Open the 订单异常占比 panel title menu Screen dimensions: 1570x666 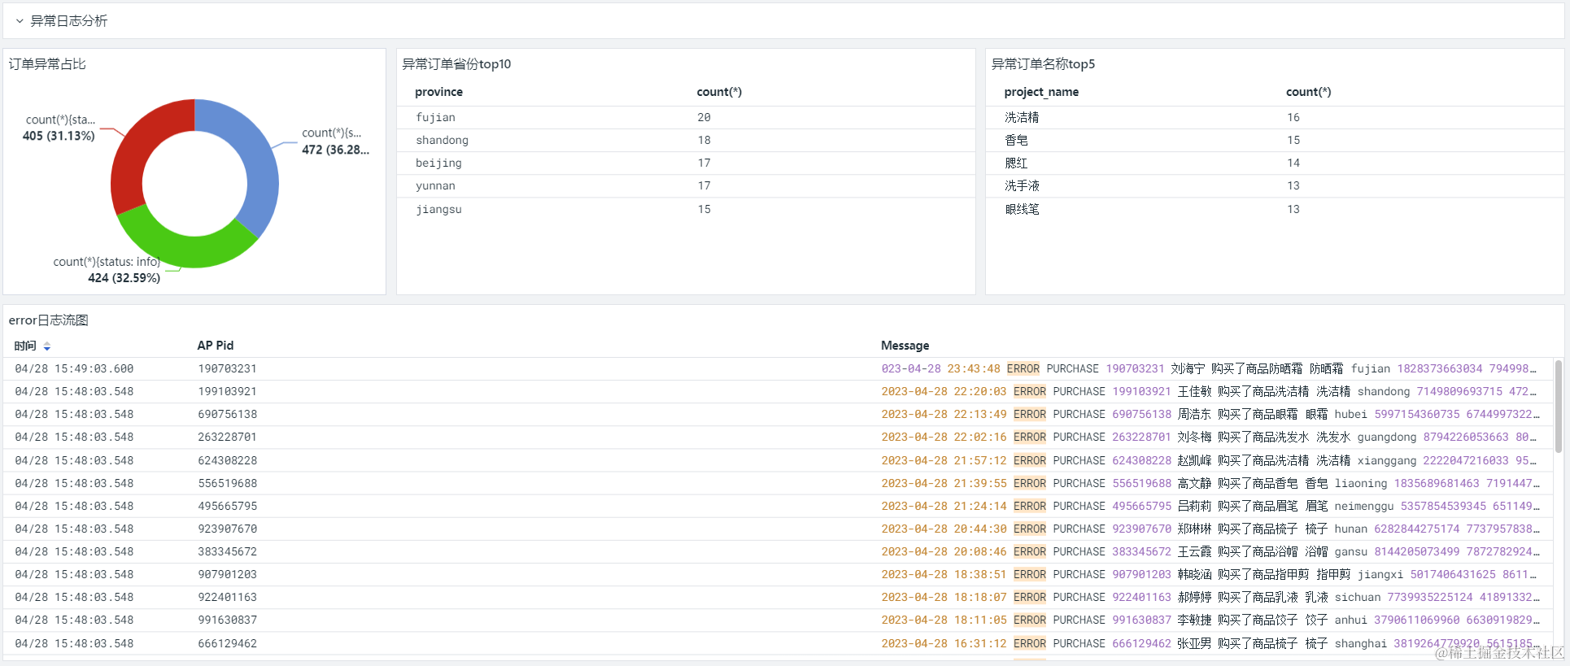47,64
